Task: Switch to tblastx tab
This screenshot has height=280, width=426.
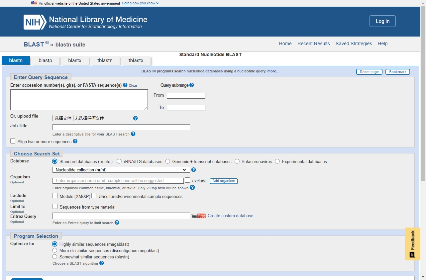Action: pyautogui.click(x=136, y=60)
